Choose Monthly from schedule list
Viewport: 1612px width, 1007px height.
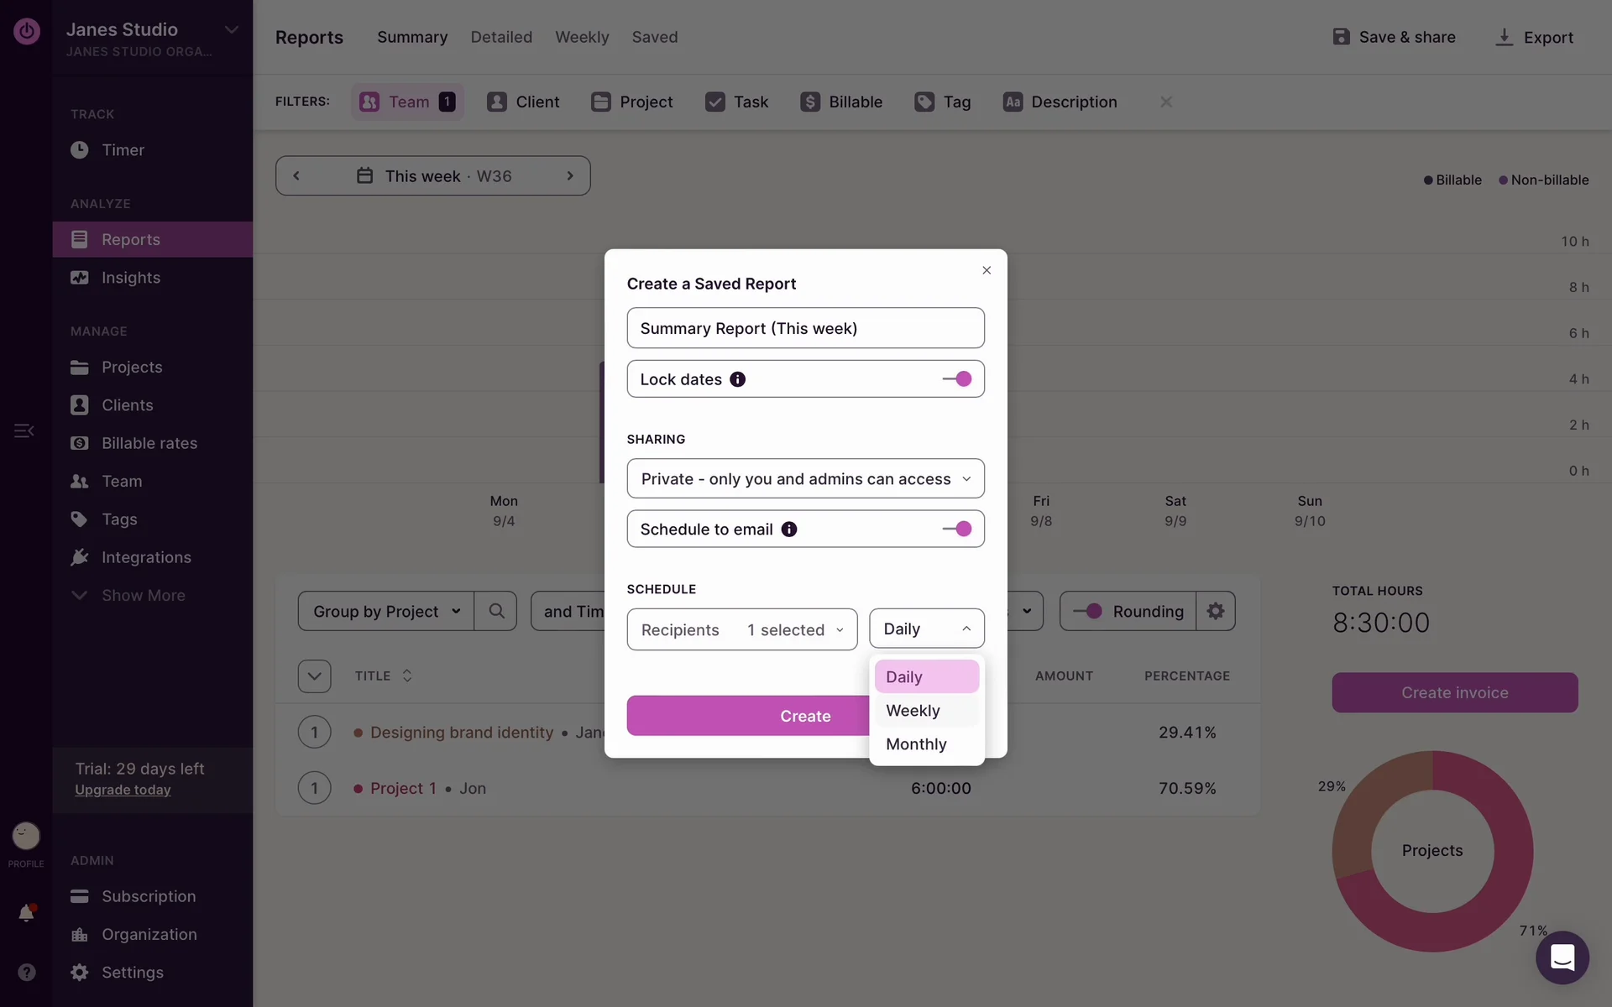(x=916, y=744)
